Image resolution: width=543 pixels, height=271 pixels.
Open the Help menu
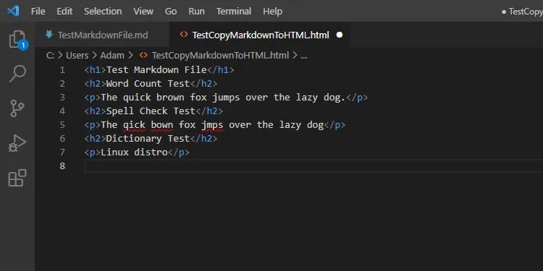pos(272,12)
